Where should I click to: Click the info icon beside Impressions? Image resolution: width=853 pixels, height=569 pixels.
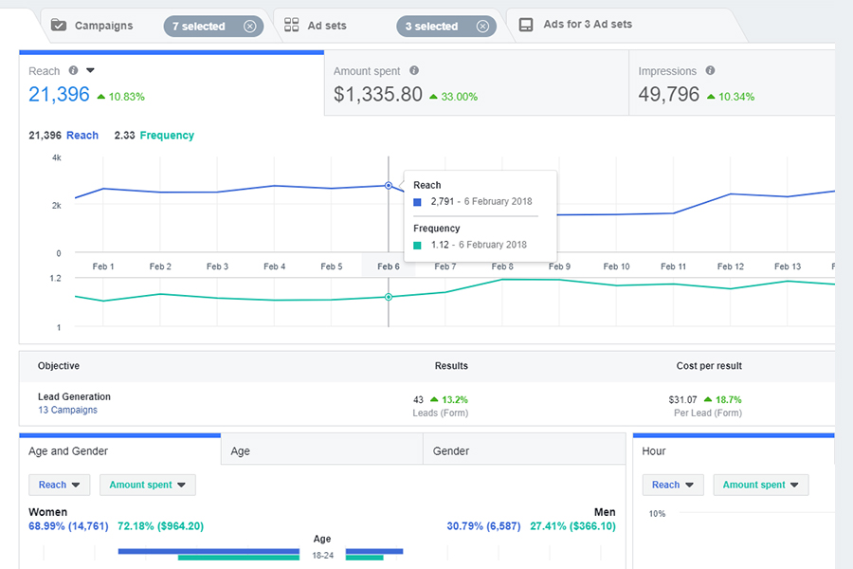point(710,71)
